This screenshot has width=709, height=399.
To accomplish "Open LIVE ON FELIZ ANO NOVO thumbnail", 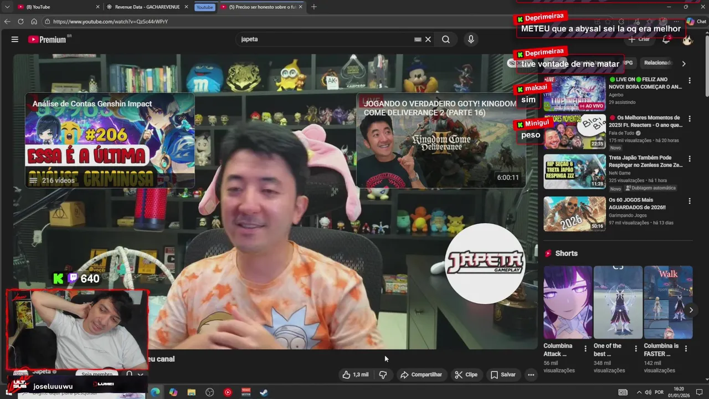I will tap(574, 93).
